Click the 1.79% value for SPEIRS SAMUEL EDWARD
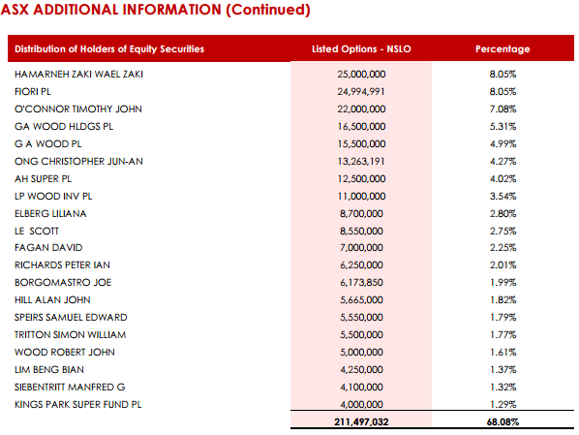579x435 pixels. [503, 317]
